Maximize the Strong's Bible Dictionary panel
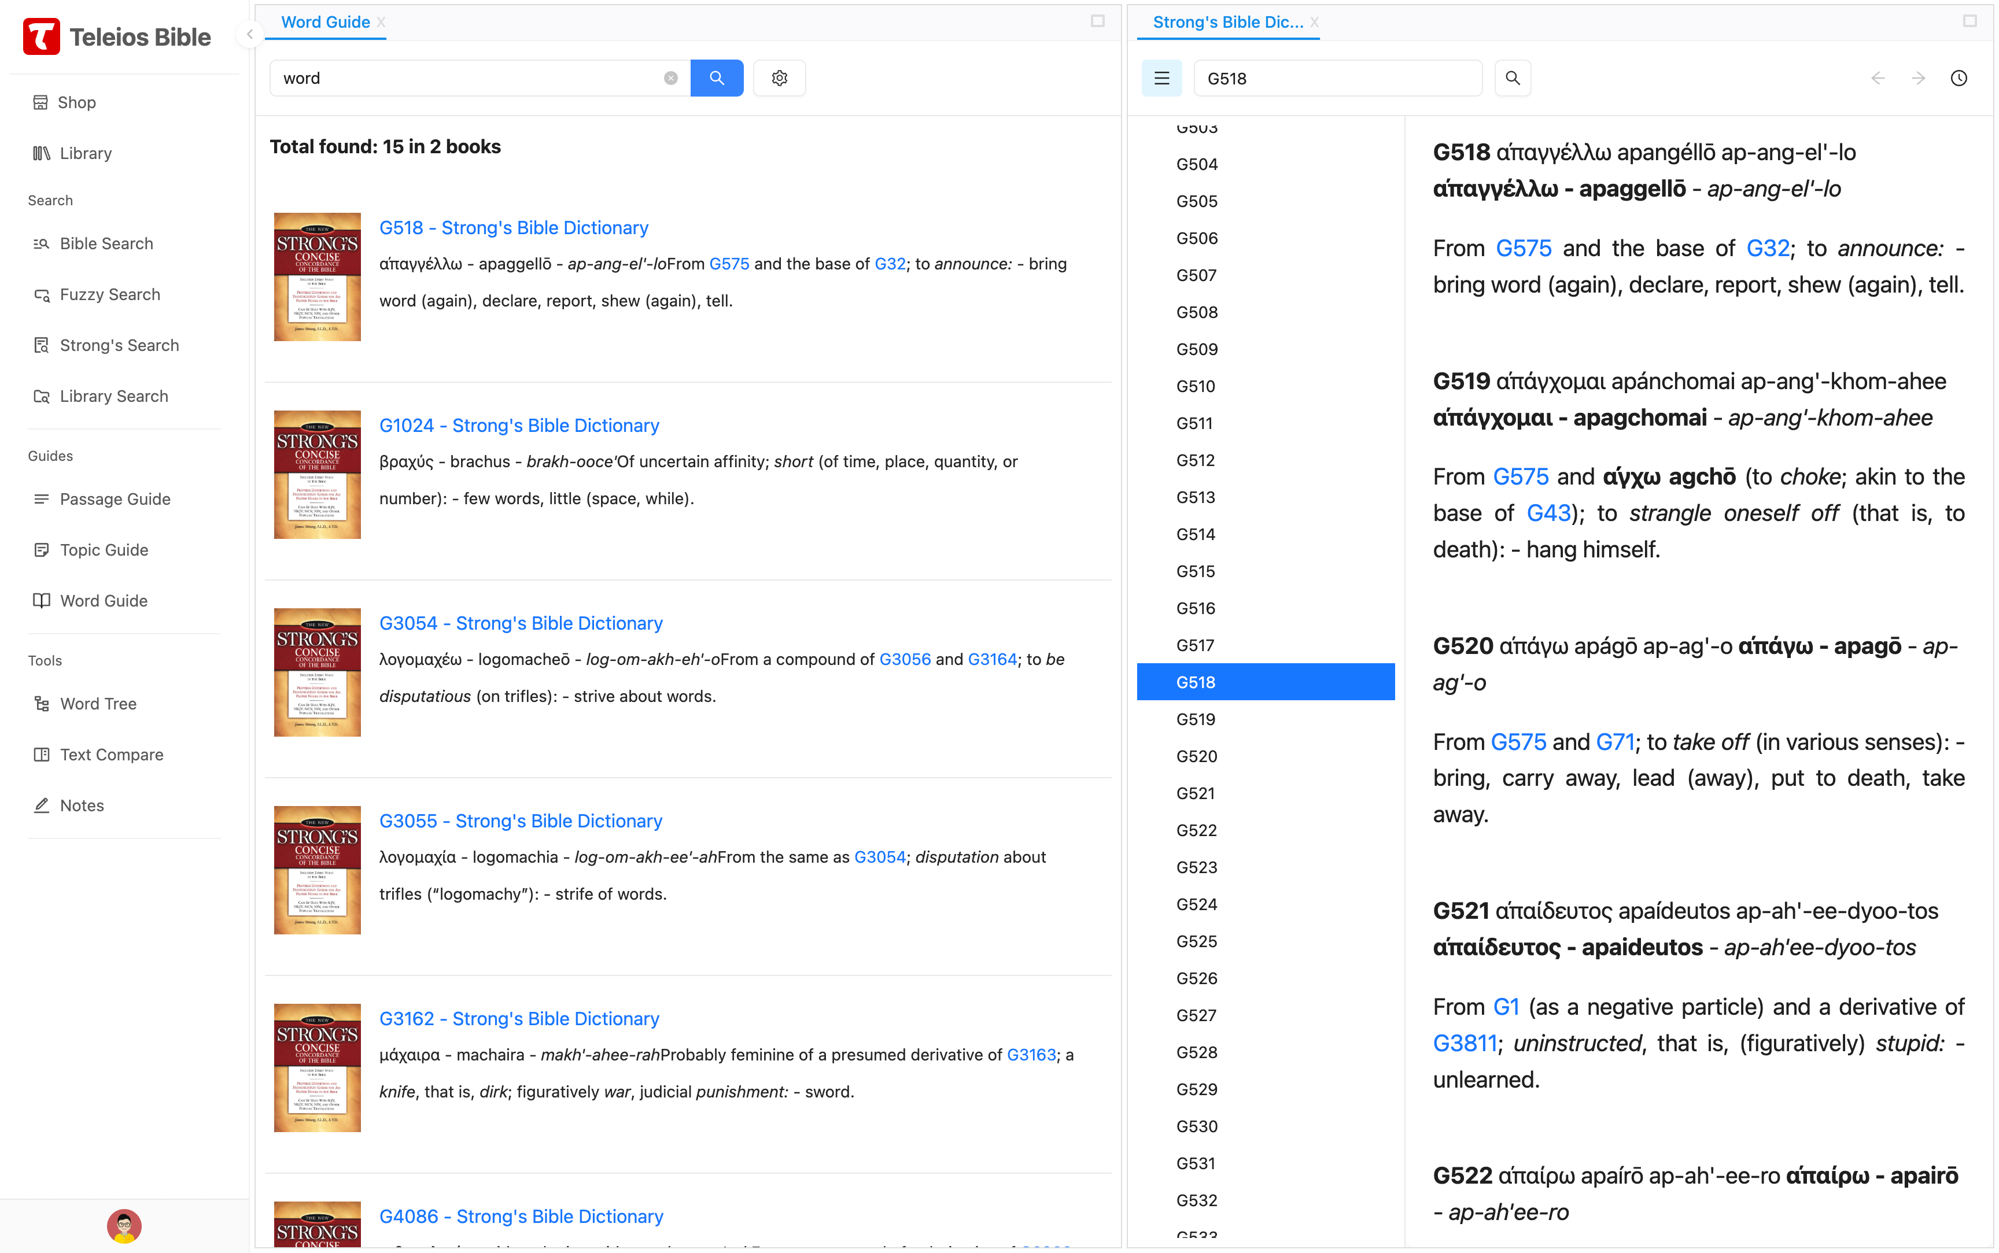This screenshot has width=1999, height=1253. [1970, 21]
